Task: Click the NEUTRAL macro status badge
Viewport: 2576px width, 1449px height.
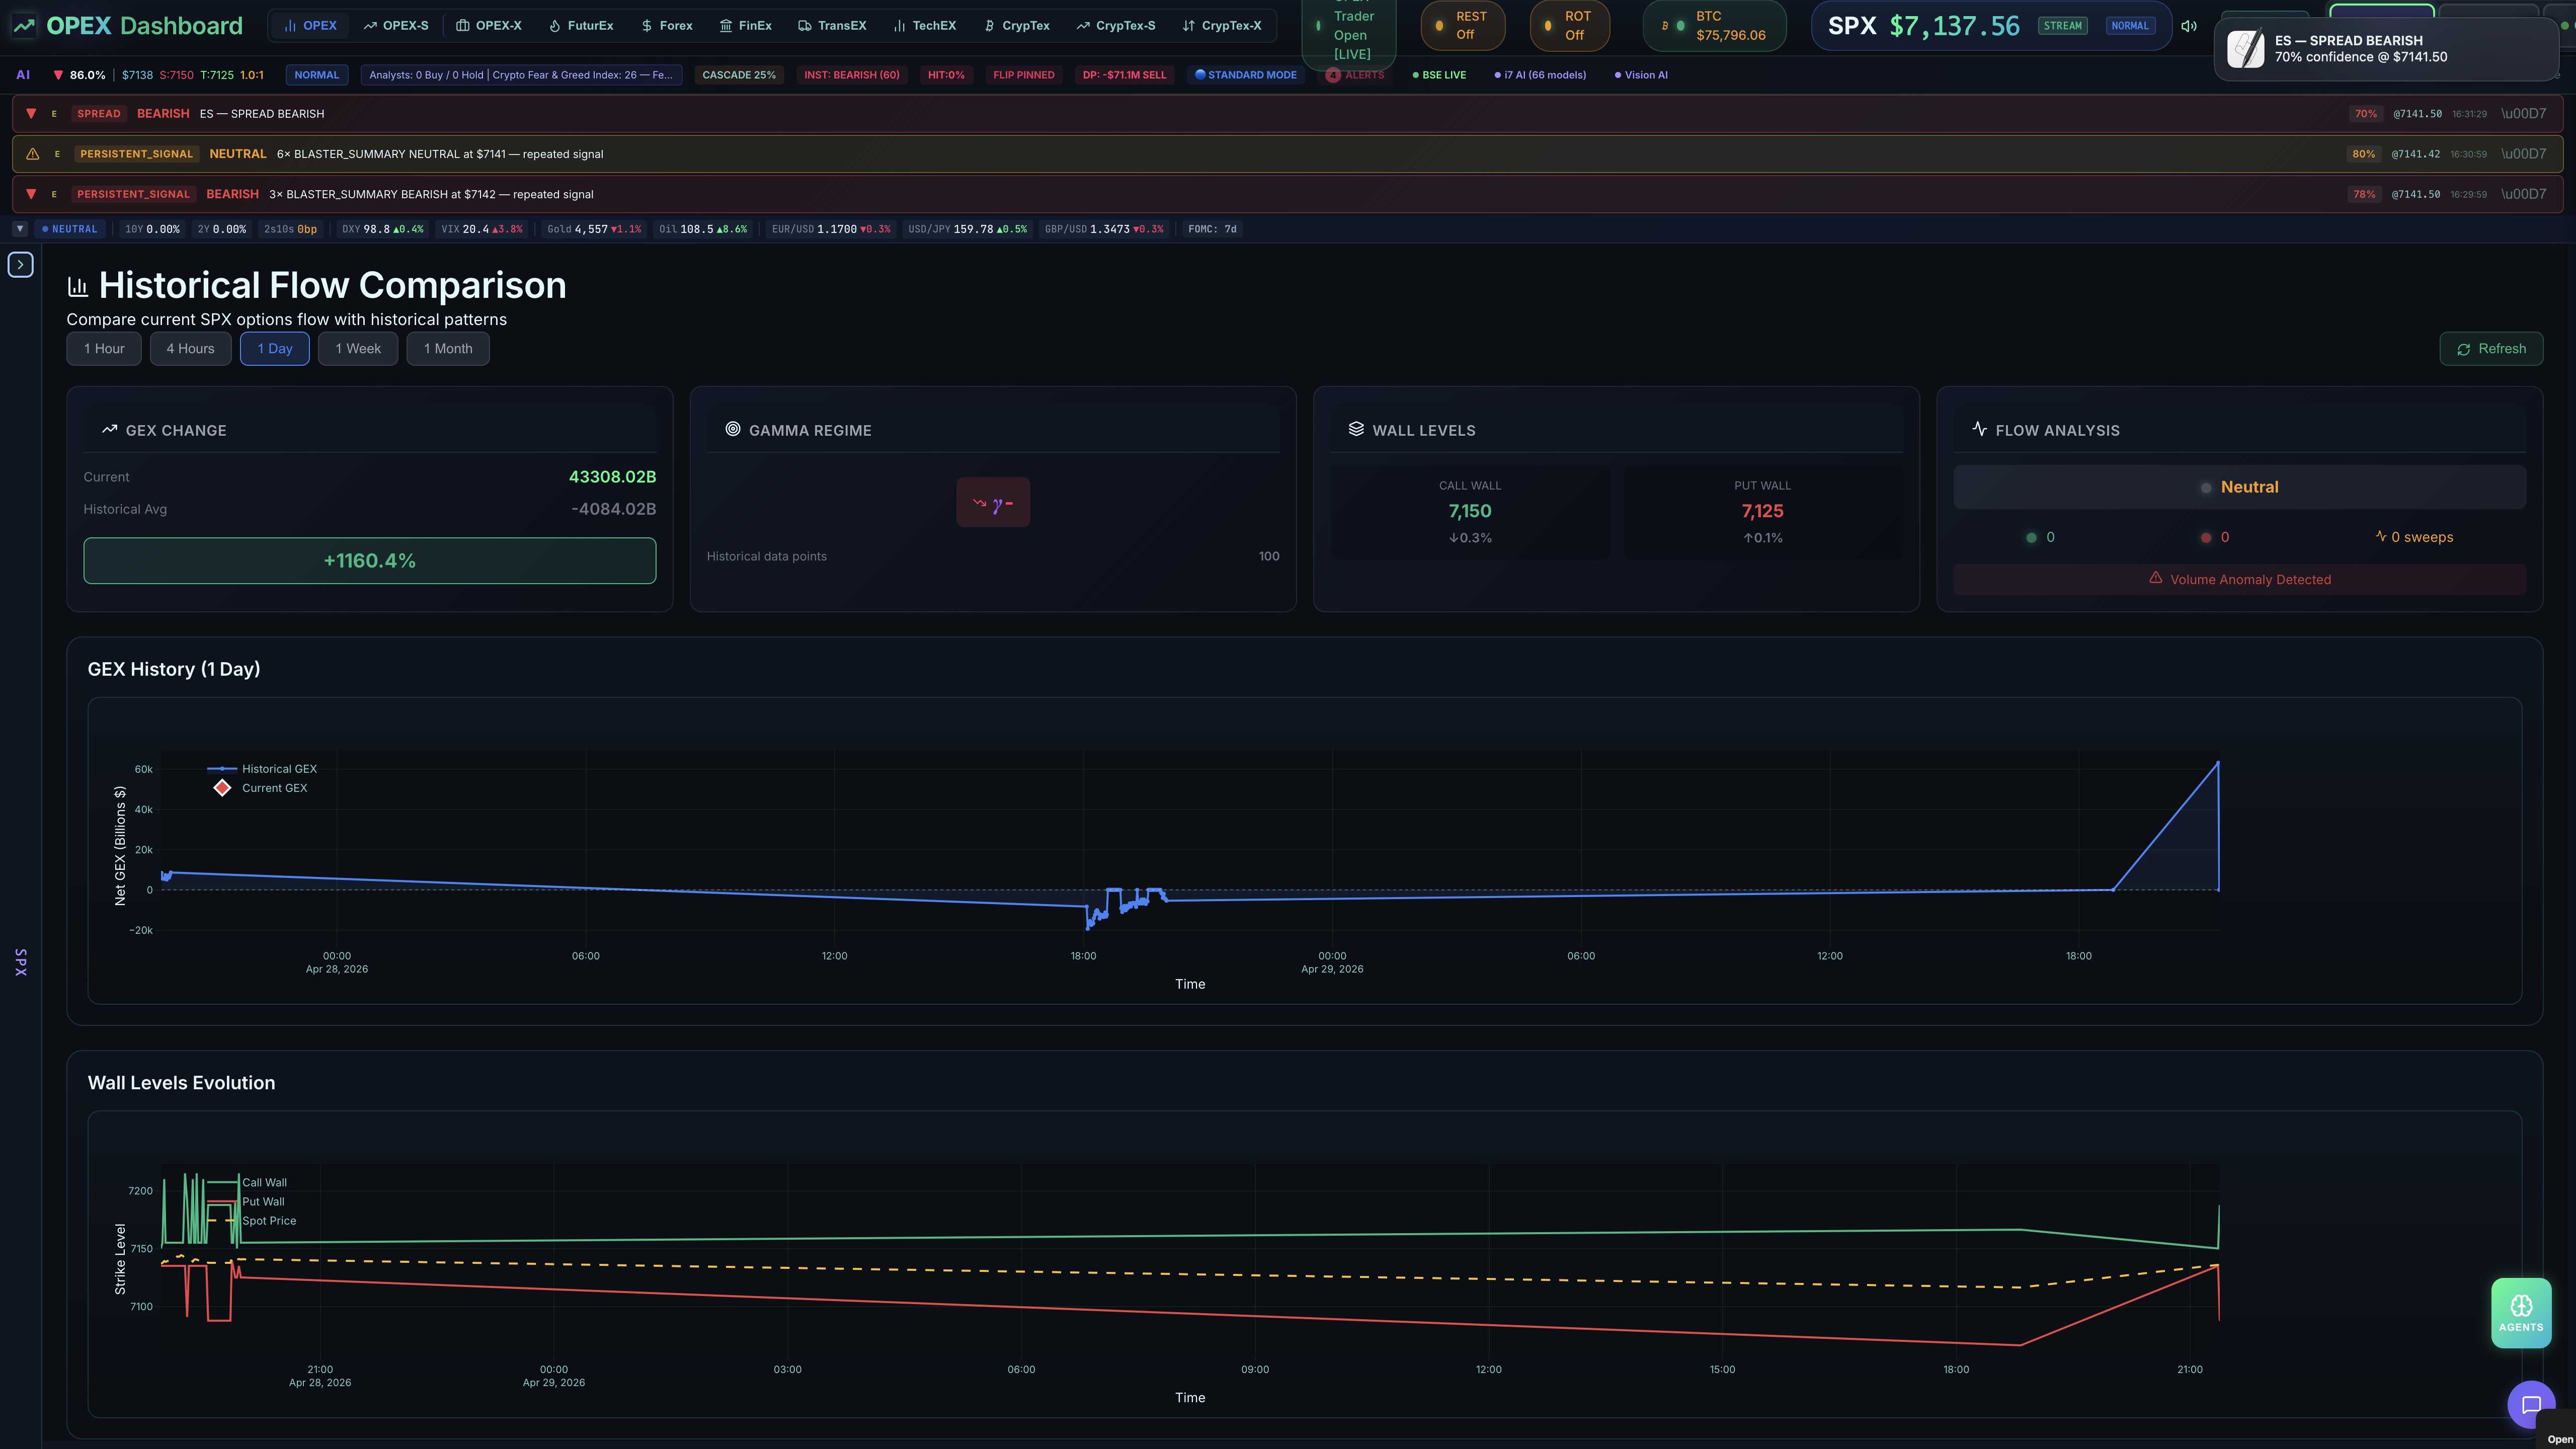Action: 70,229
